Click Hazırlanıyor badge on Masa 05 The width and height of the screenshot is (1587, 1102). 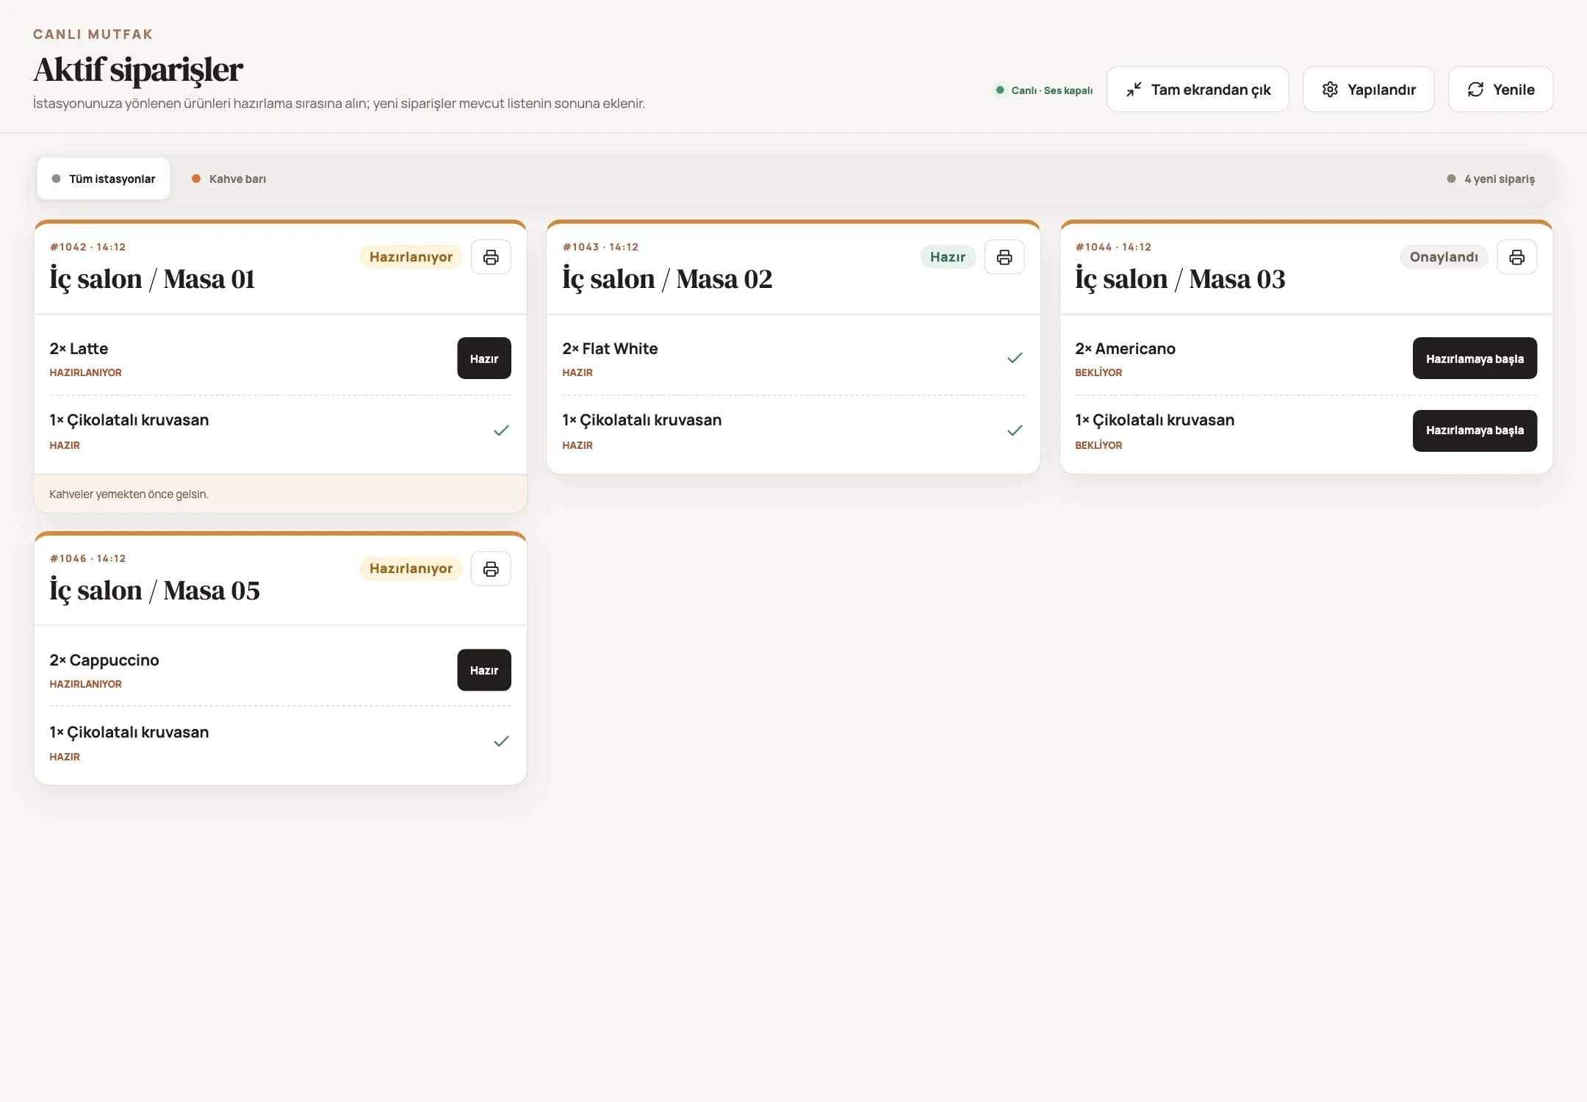[411, 569]
